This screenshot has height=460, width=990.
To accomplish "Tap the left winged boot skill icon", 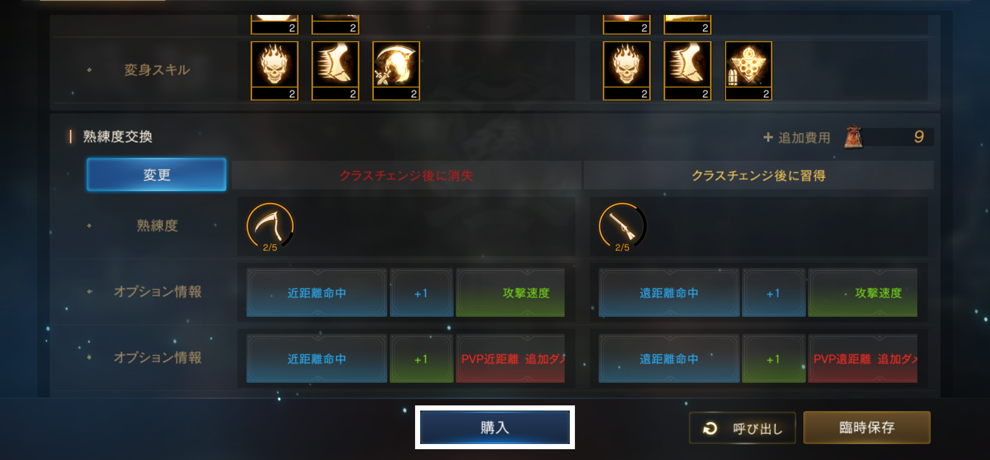I will click(x=335, y=71).
